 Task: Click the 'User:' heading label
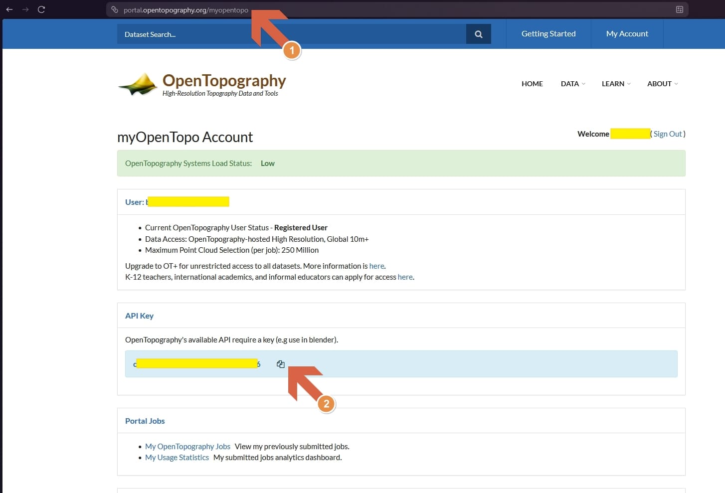(135, 202)
